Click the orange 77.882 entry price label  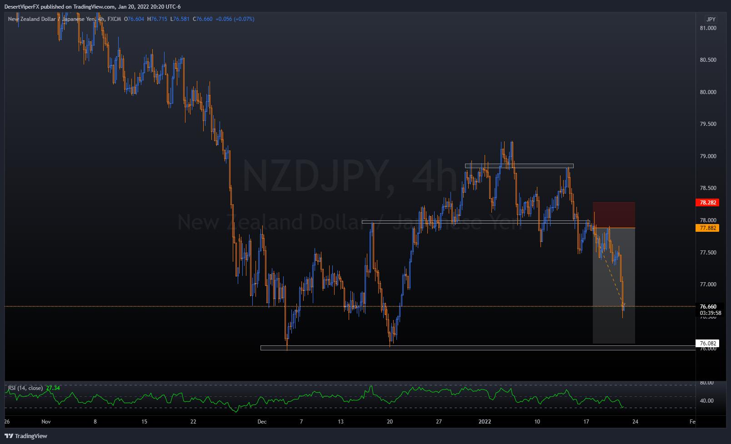click(x=707, y=228)
